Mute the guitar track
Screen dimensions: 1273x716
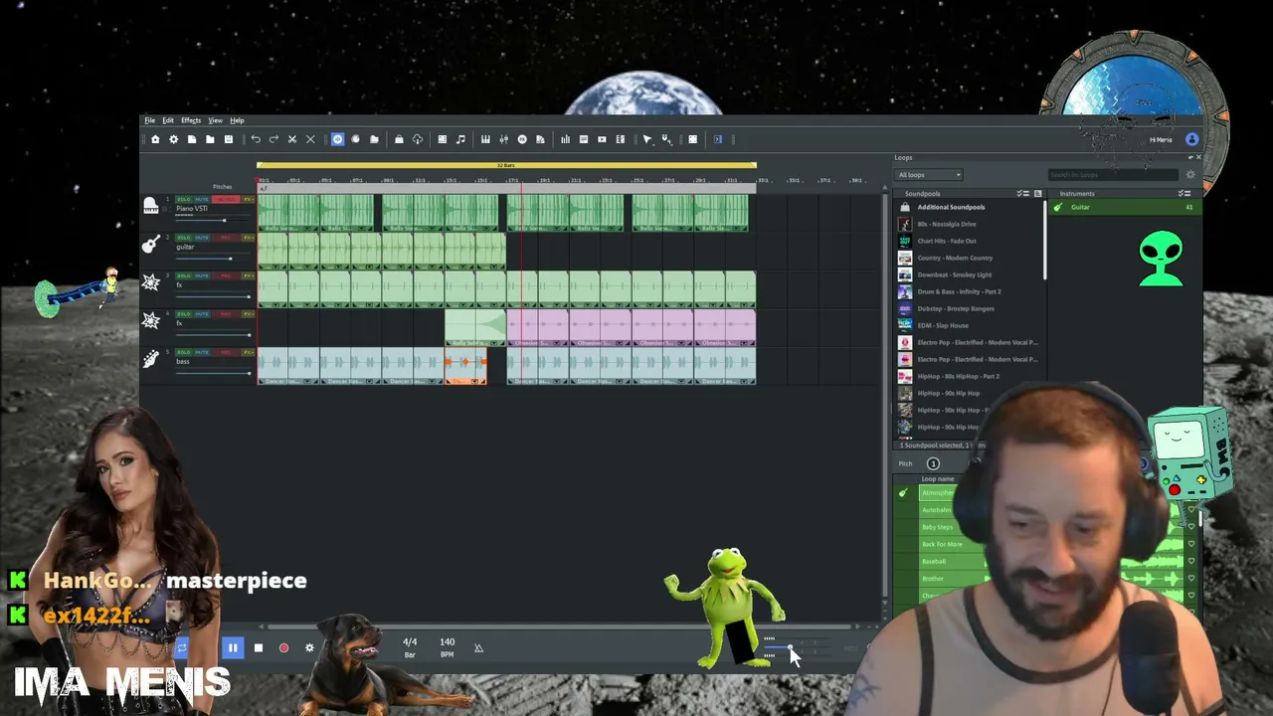click(x=201, y=238)
